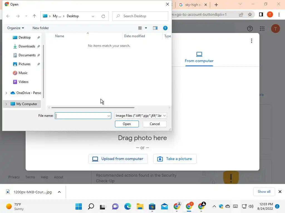Viewport: 285px width, 213px height.
Task: Open taskbar Search
Action: pyautogui.click(x=91, y=206)
